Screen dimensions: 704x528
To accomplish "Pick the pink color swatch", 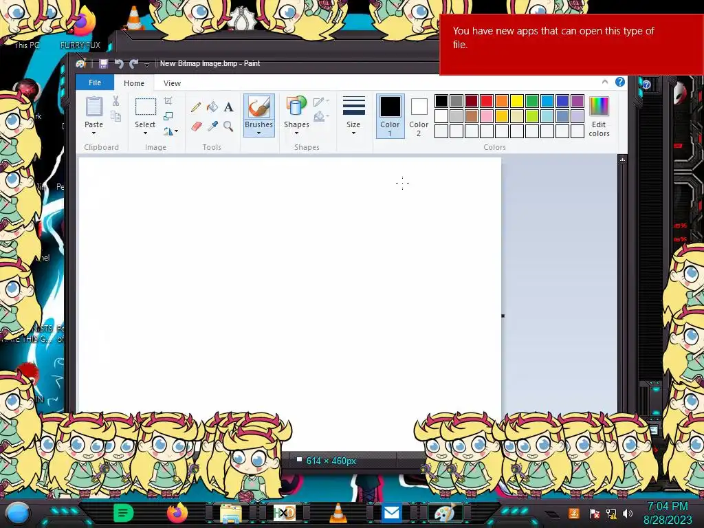I will 487,116.
